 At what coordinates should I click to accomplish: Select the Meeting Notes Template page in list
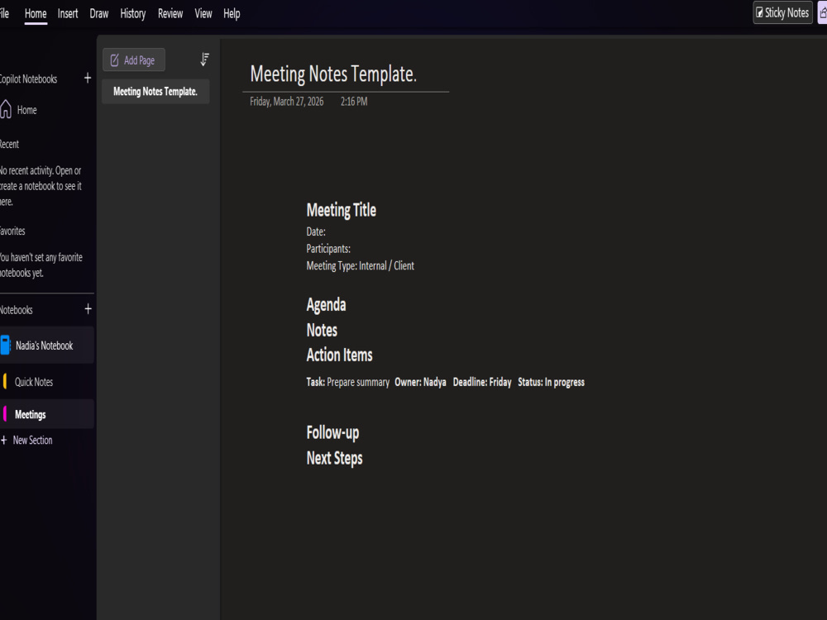point(155,92)
